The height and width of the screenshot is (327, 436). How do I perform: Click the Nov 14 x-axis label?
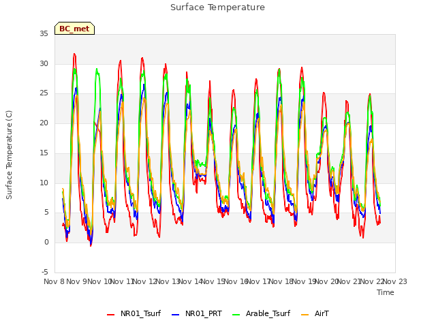191,281
